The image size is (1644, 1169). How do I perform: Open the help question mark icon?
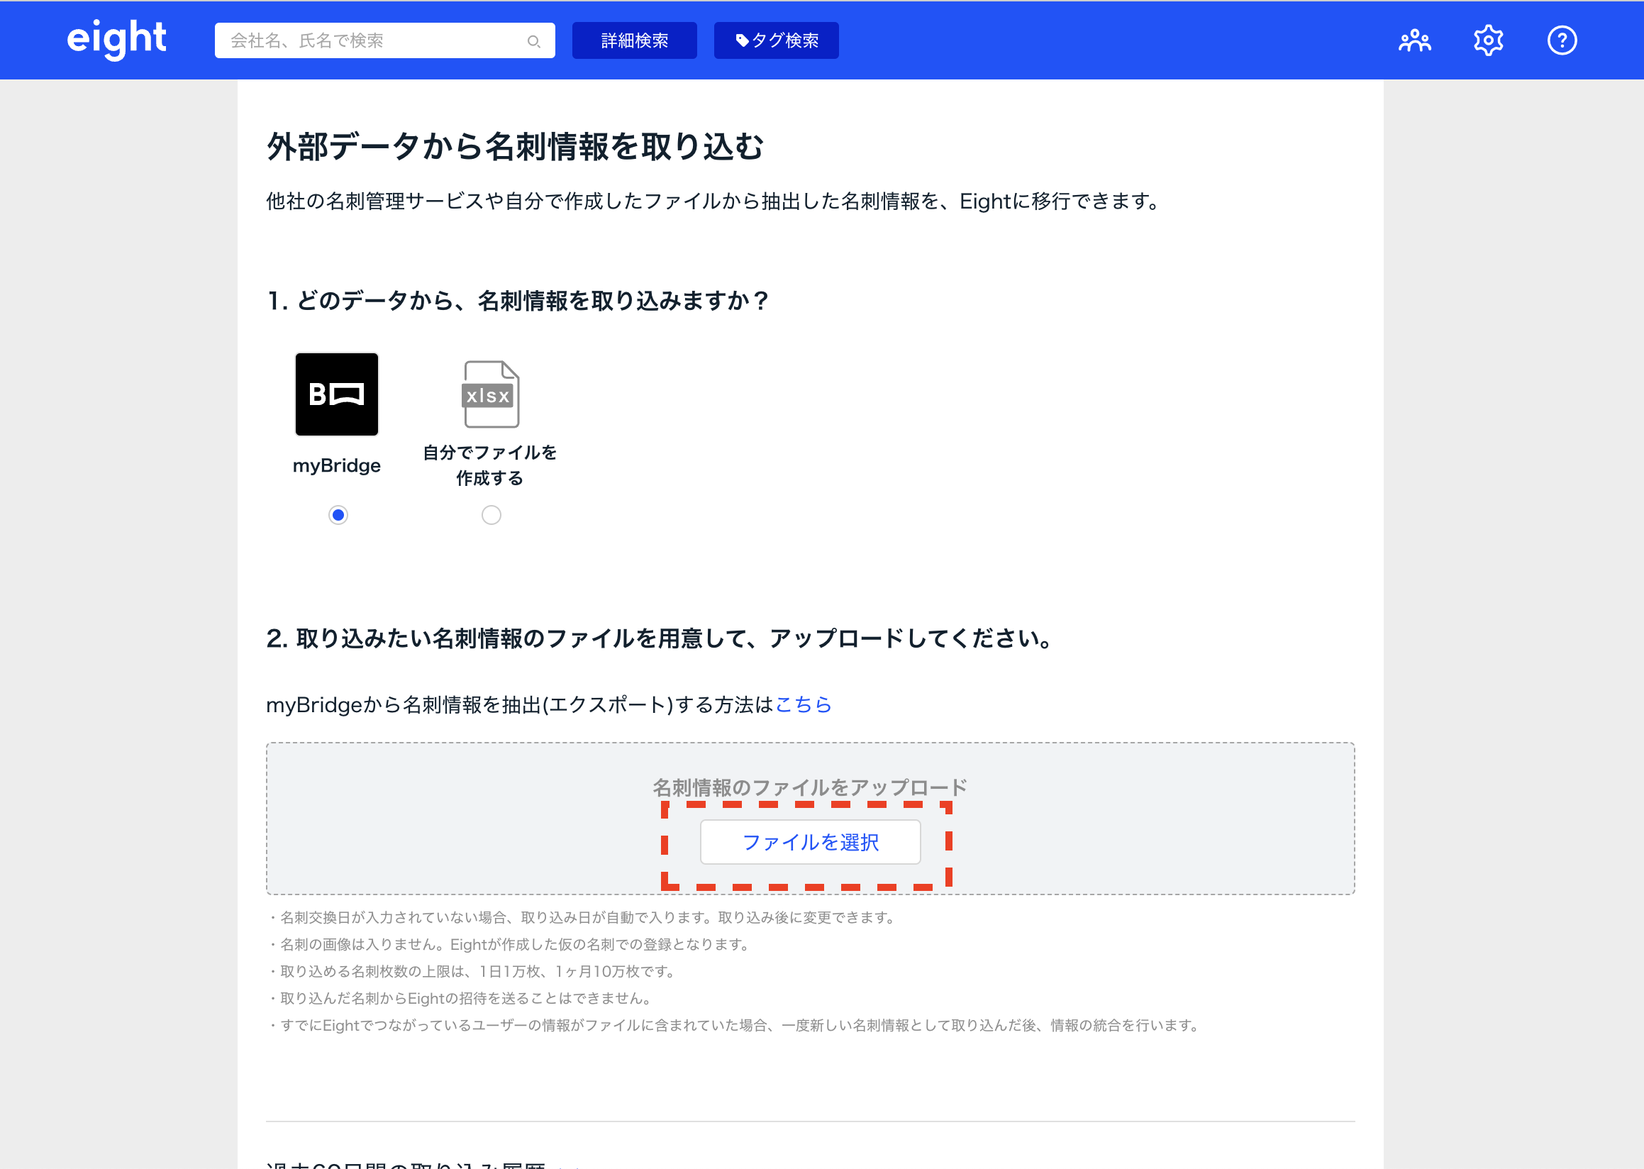pos(1561,40)
